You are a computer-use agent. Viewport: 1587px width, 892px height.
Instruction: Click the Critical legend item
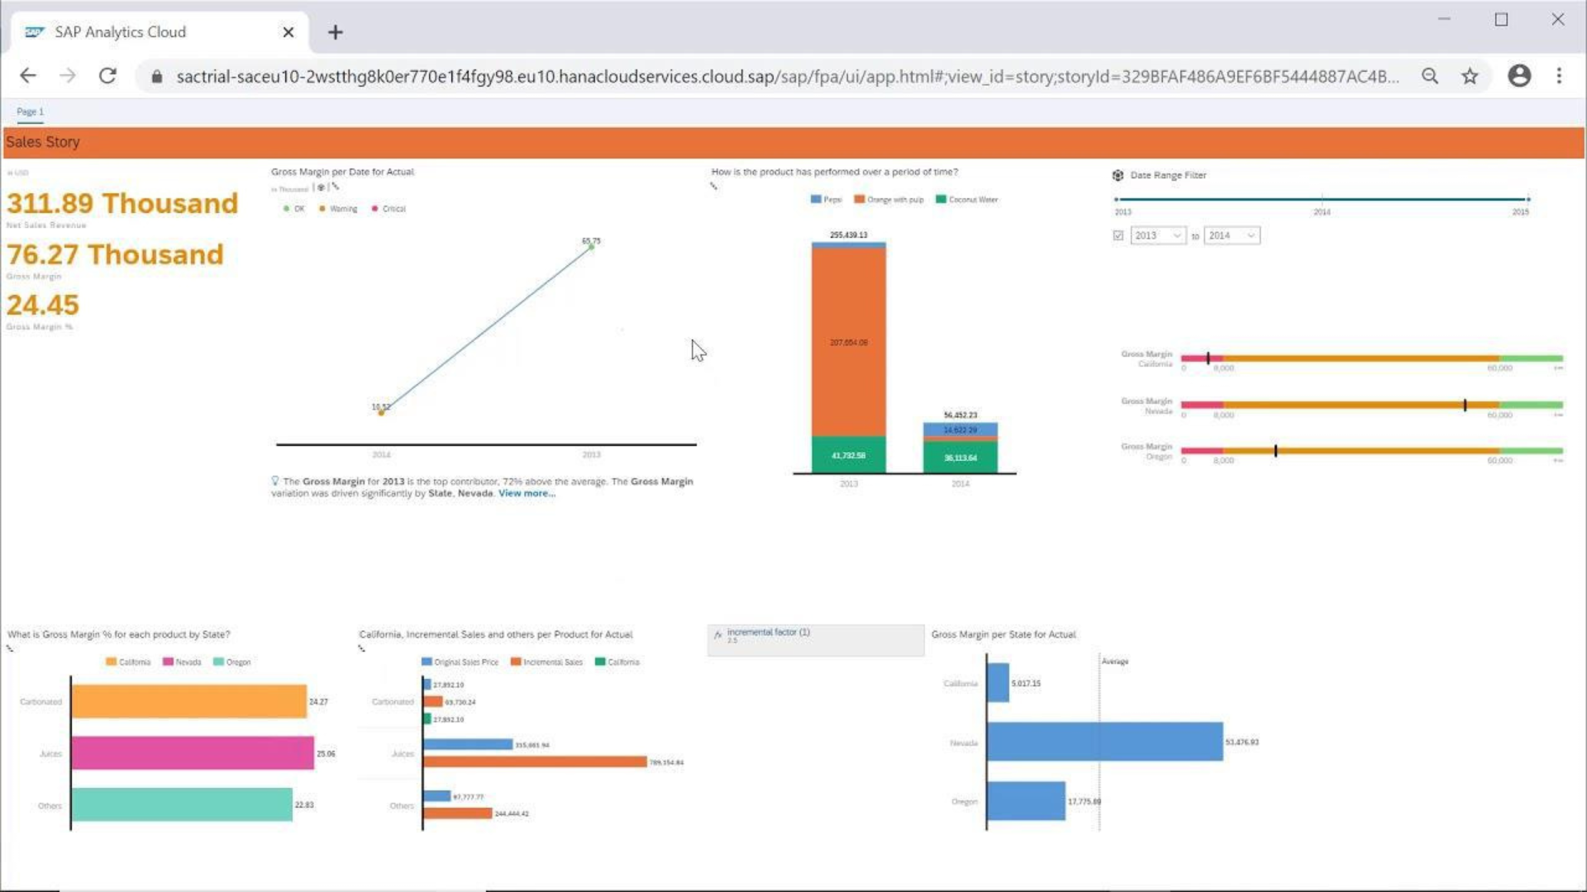tap(388, 209)
